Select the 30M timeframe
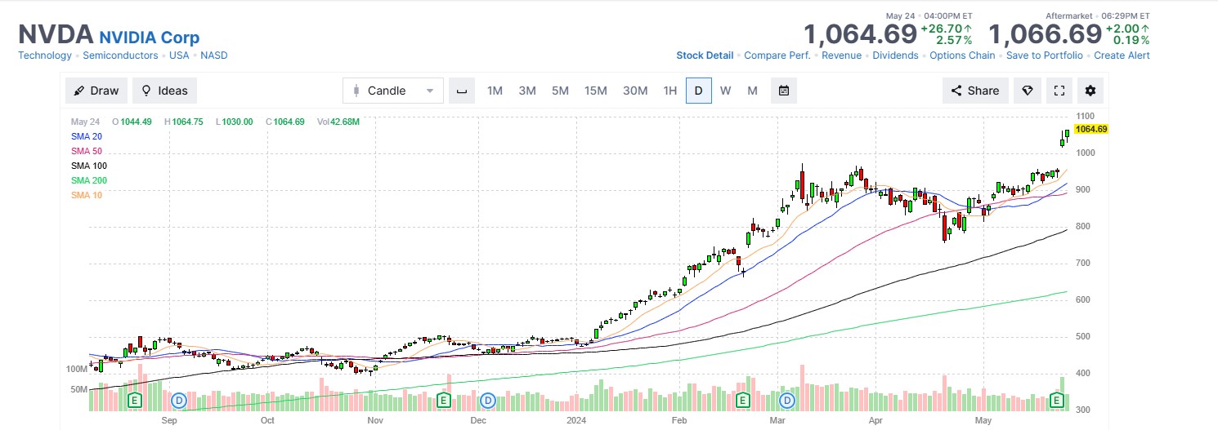 tap(635, 91)
